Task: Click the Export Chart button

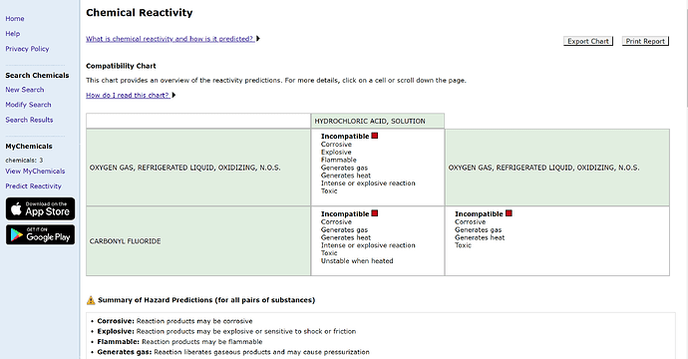Action: tap(588, 41)
